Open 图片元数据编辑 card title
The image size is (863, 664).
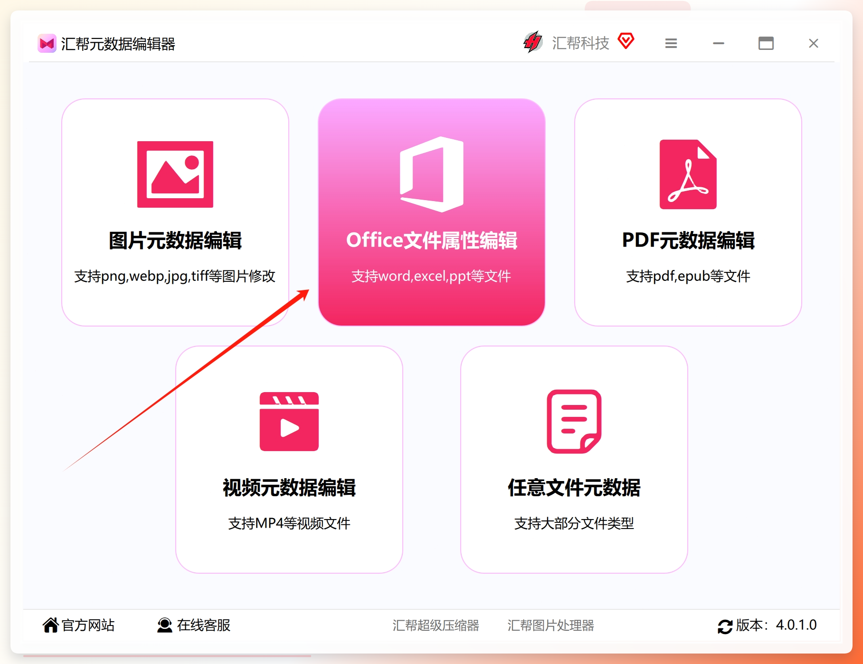pyautogui.click(x=175, y=241)
